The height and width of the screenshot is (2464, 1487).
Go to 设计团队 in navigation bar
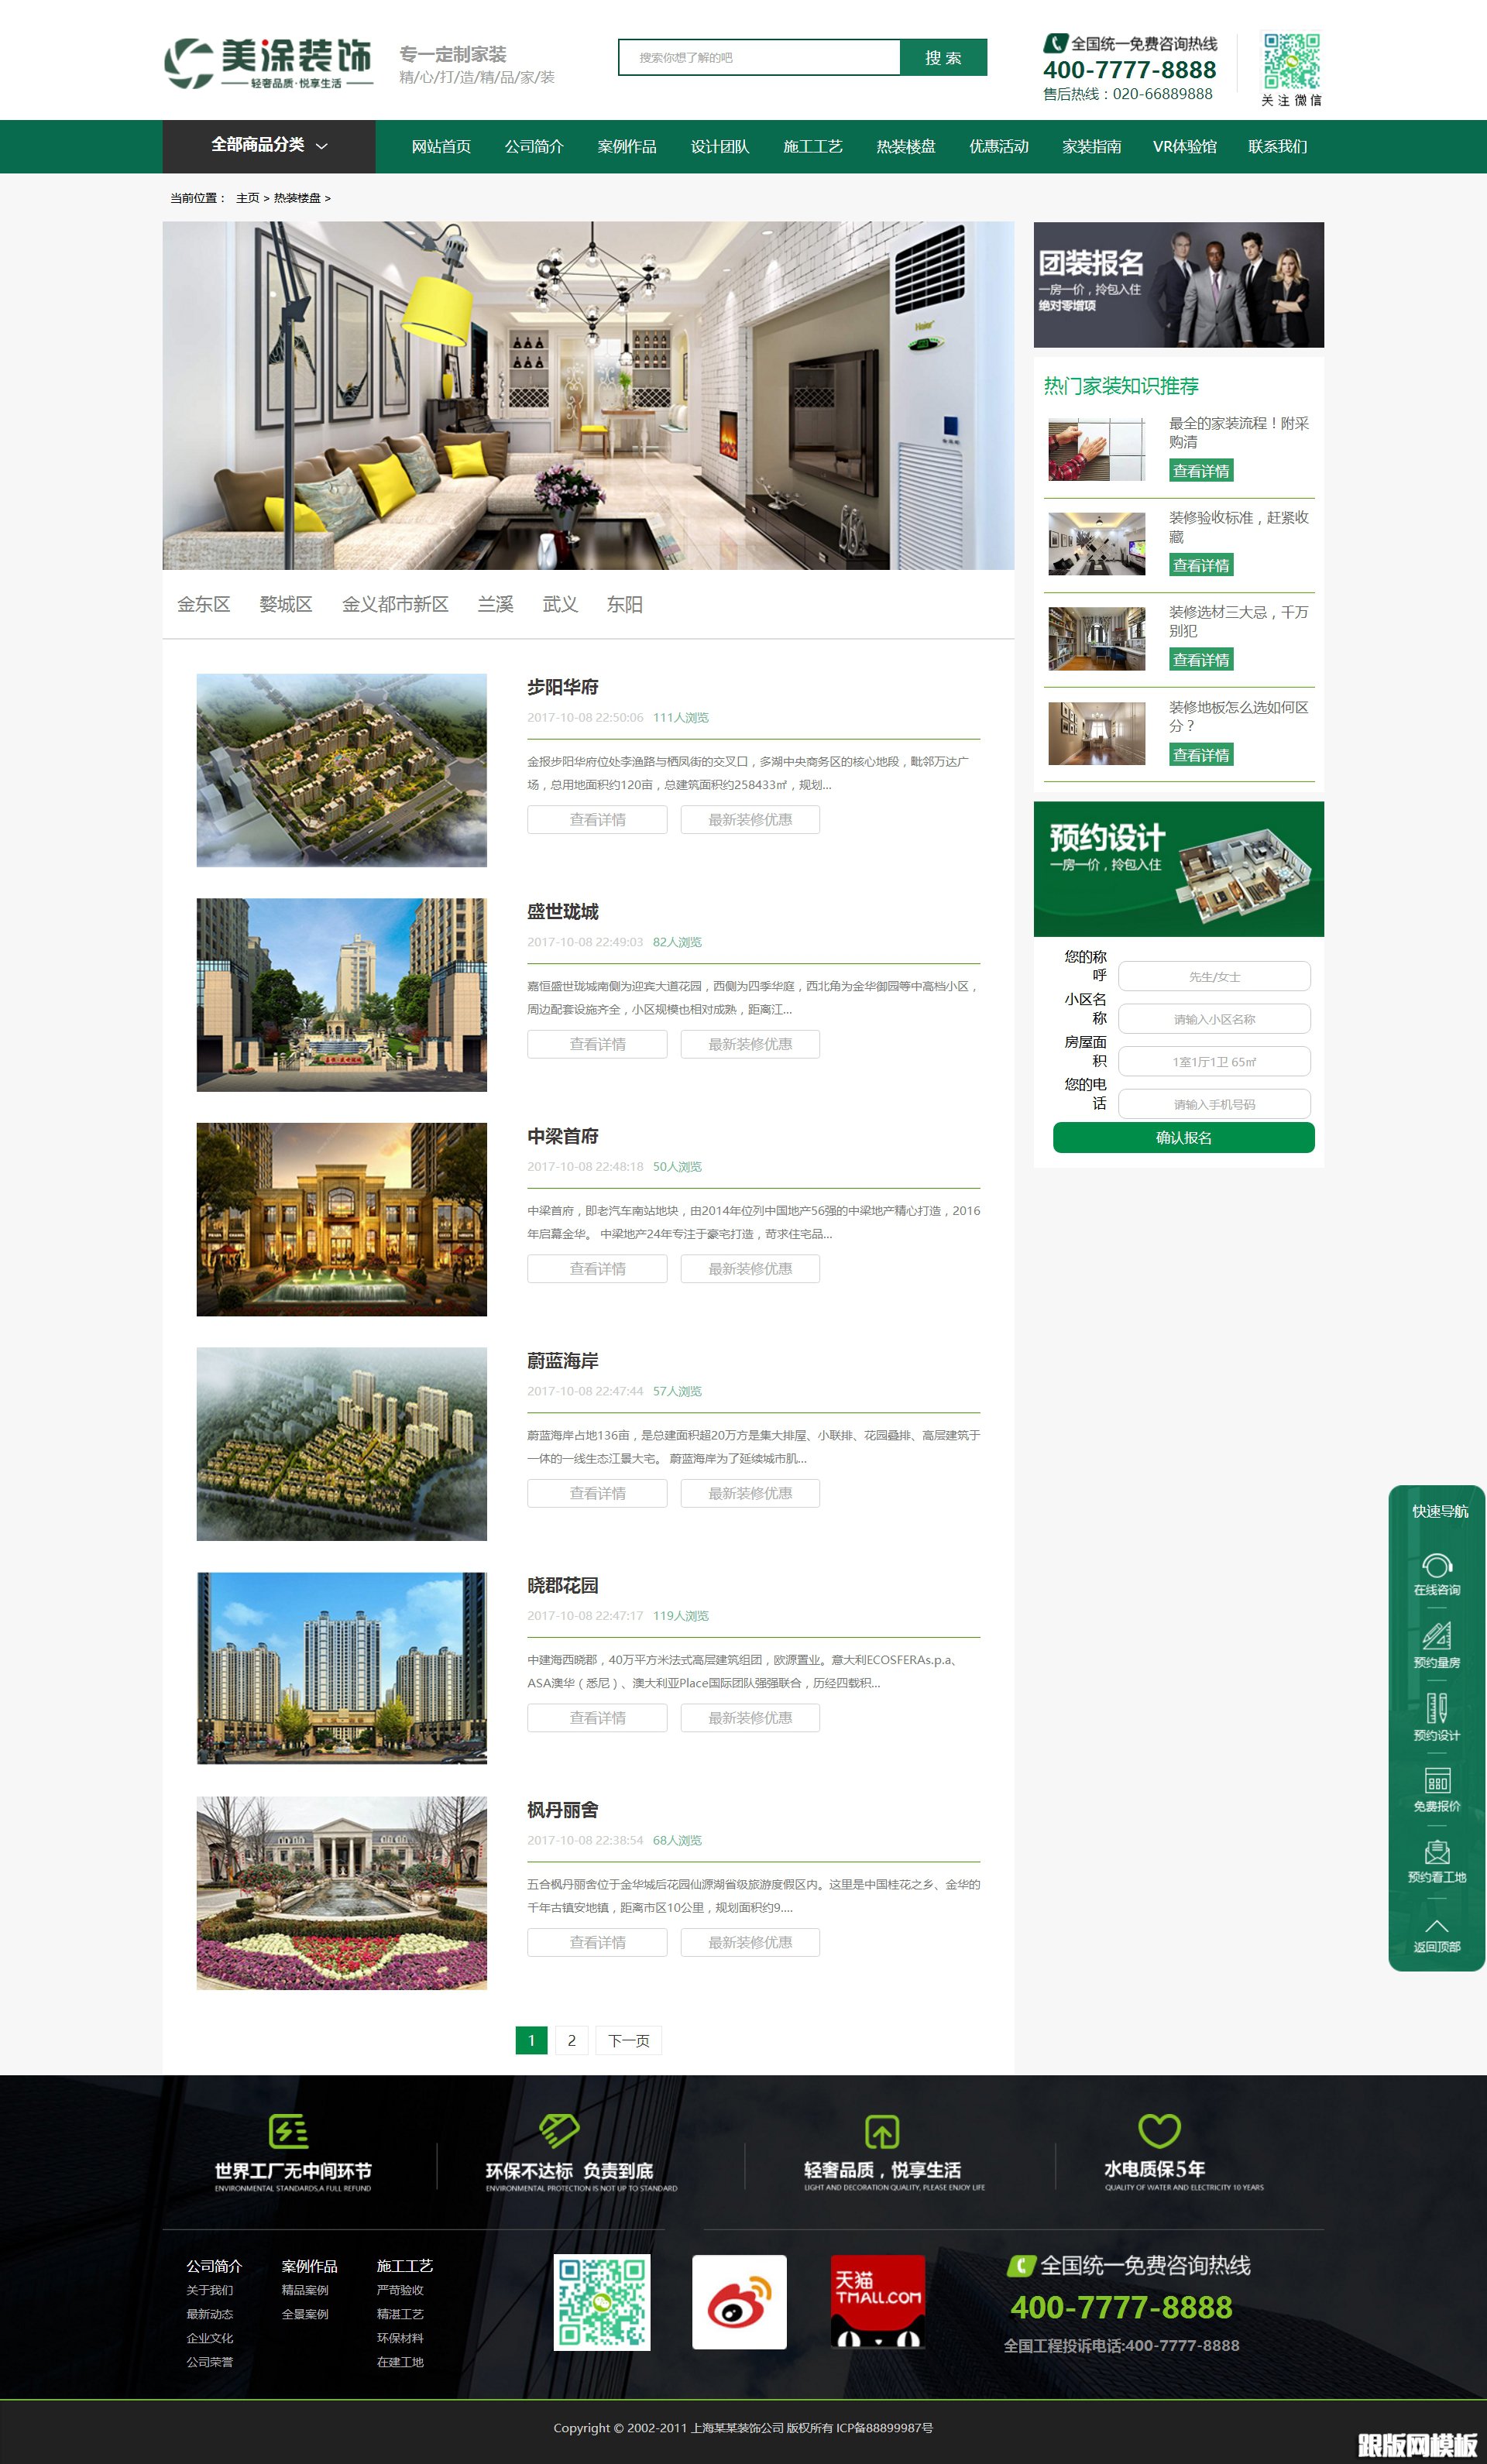pyautogui.click(x=720, y=147)
